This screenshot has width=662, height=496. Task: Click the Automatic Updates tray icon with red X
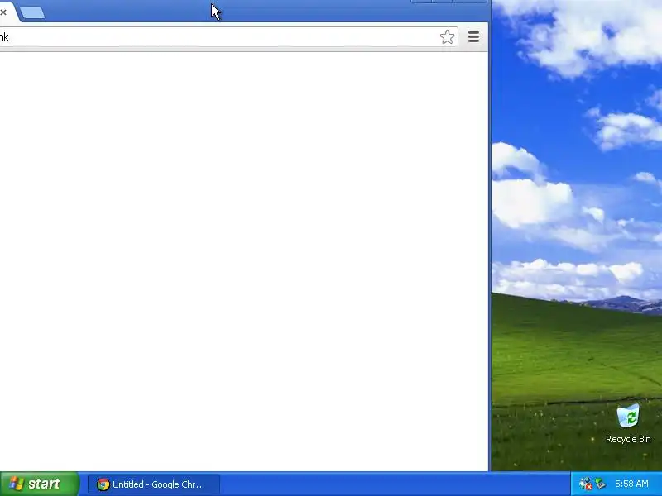pos(586,484)
